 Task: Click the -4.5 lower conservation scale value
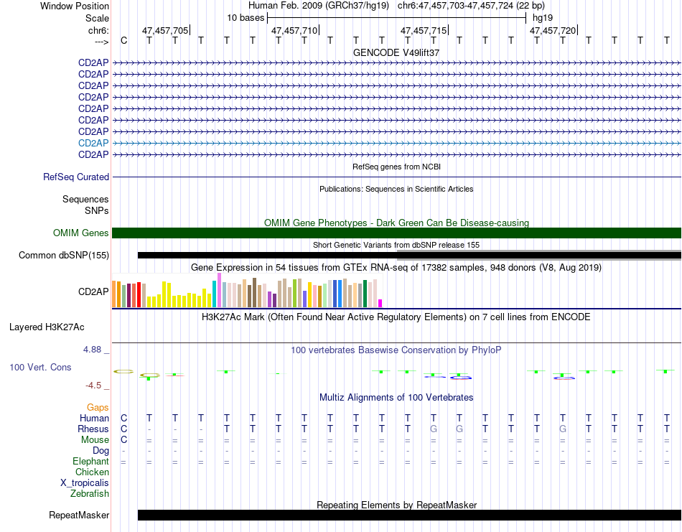(93, 385)
